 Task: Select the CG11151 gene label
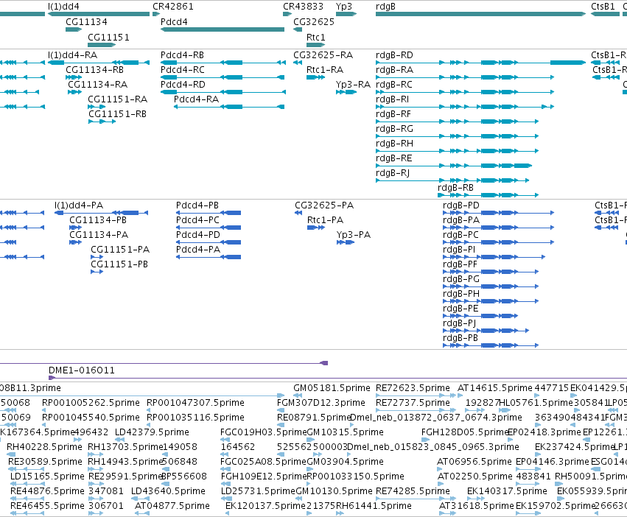click(108, 37)
